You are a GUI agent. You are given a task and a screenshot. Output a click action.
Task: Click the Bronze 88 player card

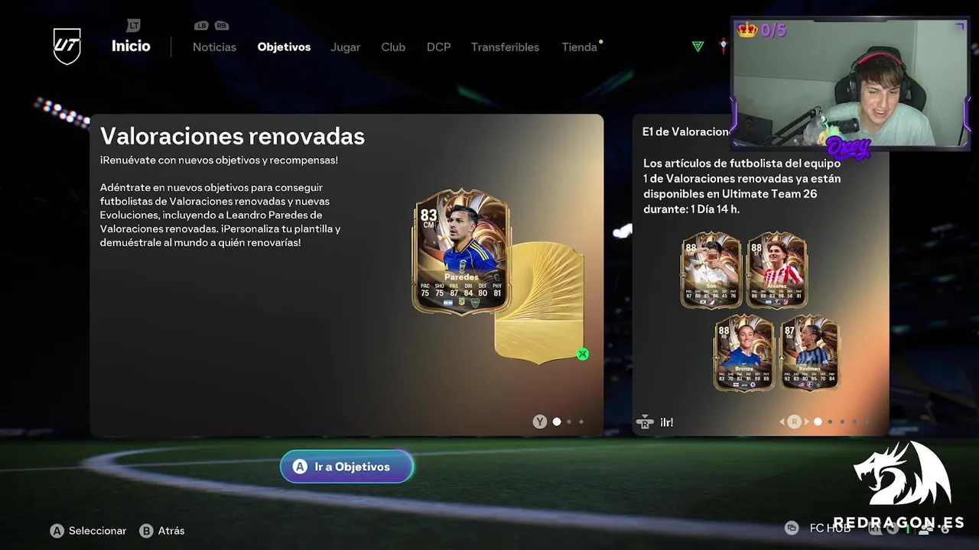[744, 352]
